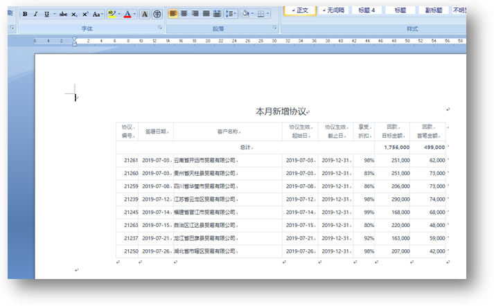The image size is (494, 306).
Task: Align text to the right
Action: [x=195, y=14]
